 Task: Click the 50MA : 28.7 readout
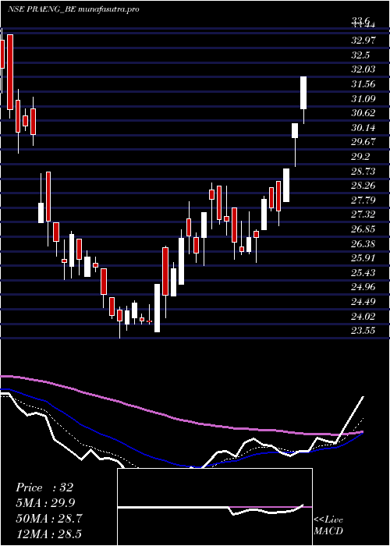[x=49, y=518]
